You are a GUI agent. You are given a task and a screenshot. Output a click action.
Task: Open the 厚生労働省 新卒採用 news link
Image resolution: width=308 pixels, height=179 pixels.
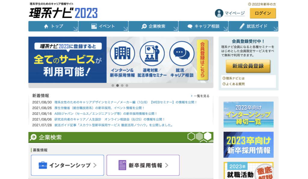coord(99,108)
